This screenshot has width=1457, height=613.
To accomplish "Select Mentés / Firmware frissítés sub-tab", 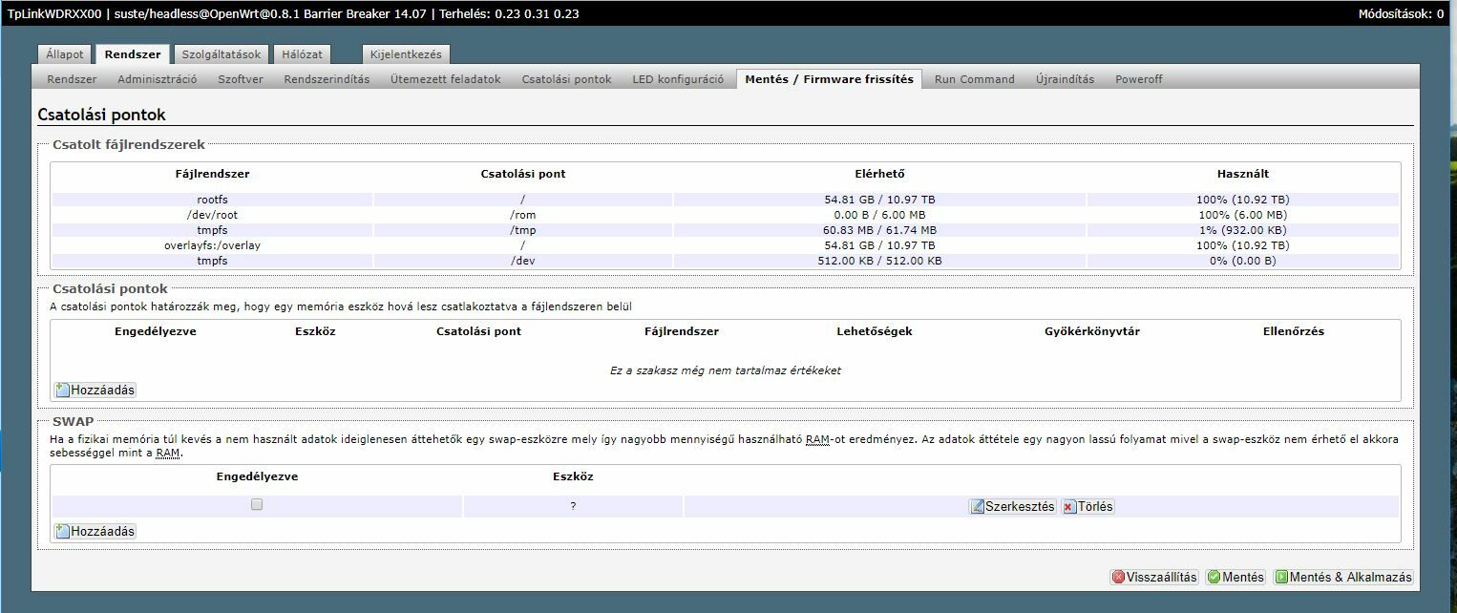I will pos(829,79).
